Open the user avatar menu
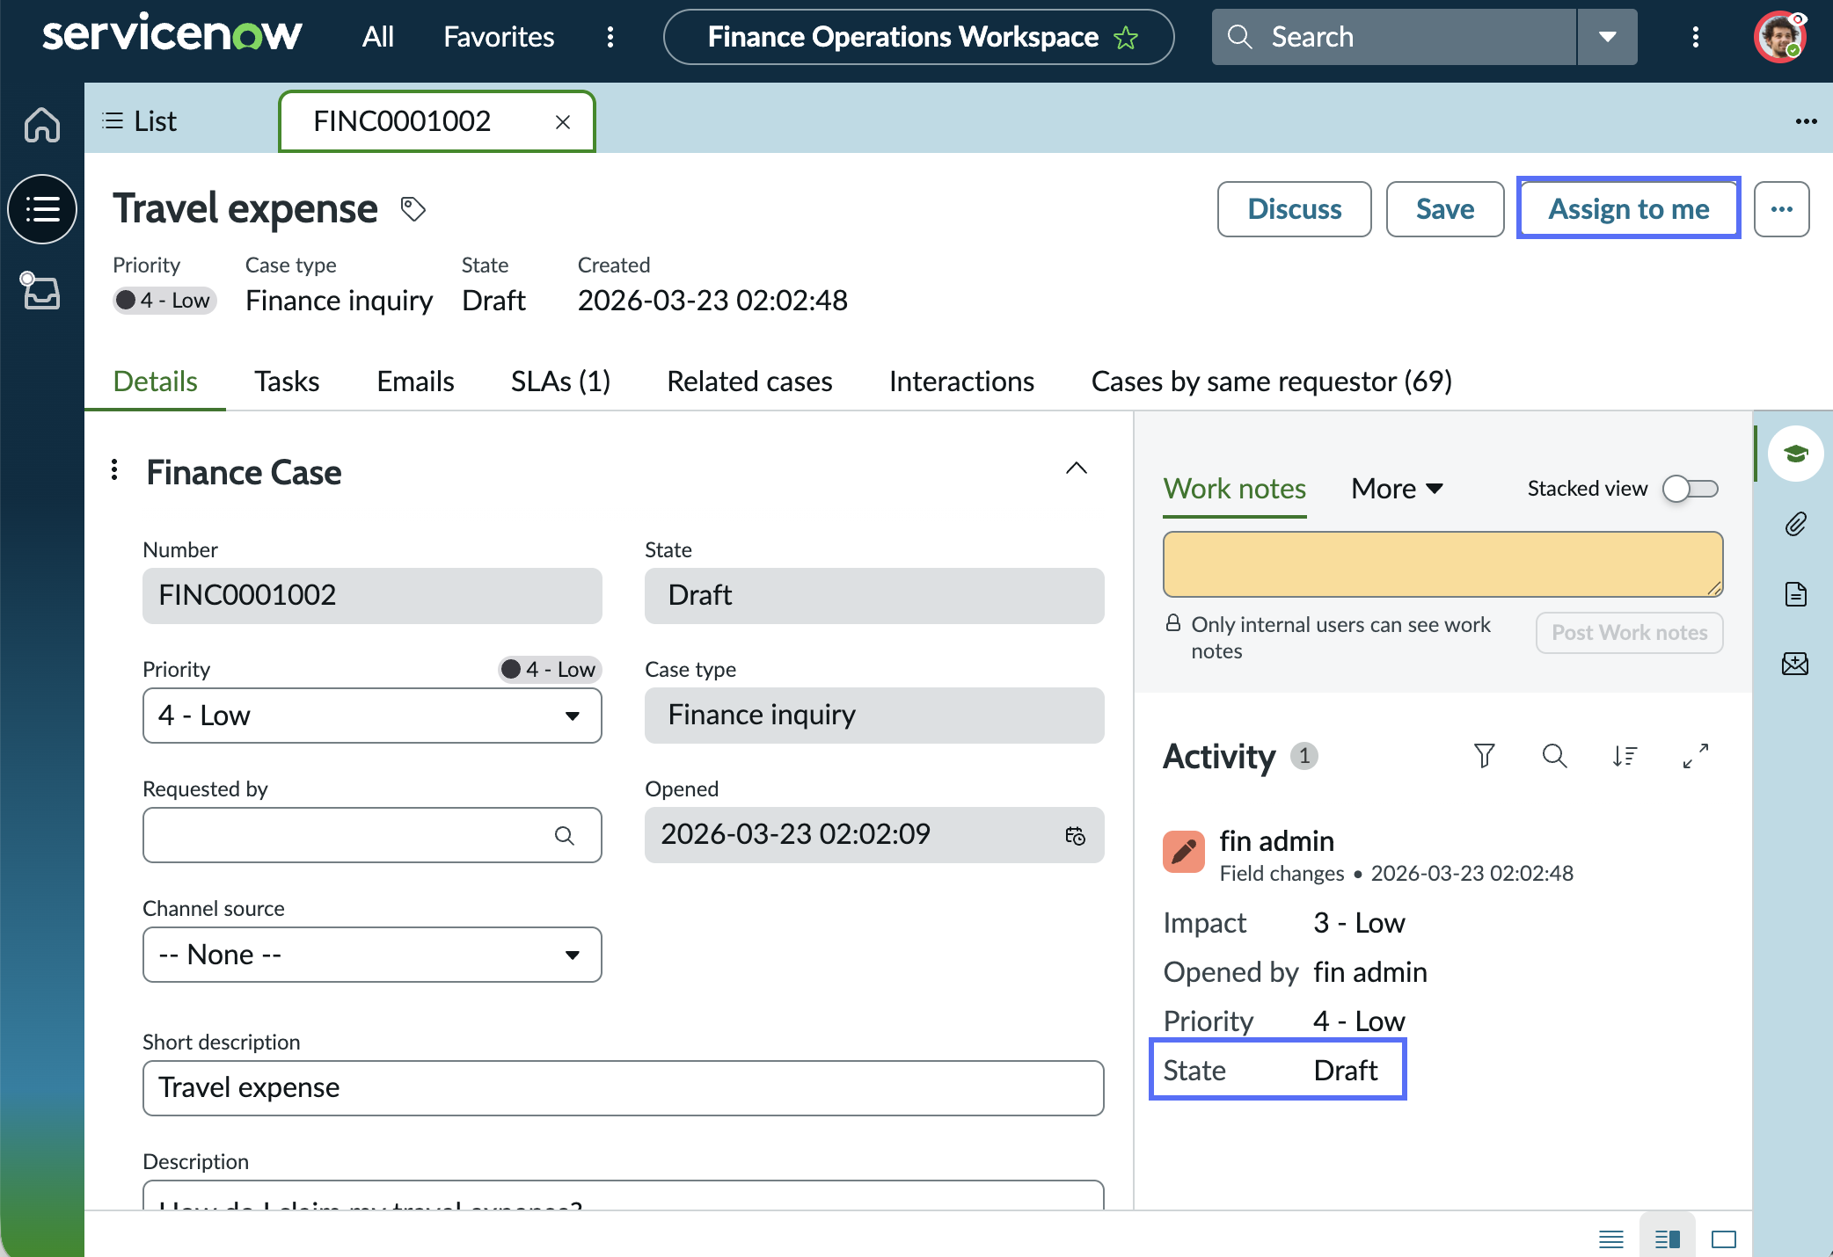Image resolution: width=1833 pixels, height=1257 pixels. point(1778,37)
